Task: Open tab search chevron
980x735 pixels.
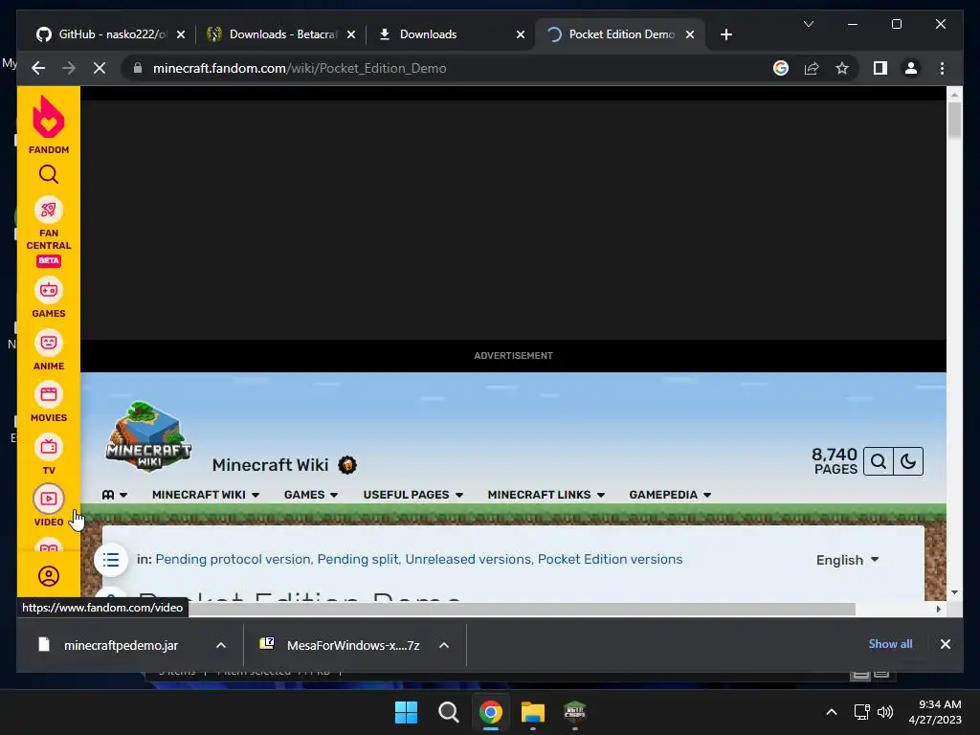Action: 808,24
